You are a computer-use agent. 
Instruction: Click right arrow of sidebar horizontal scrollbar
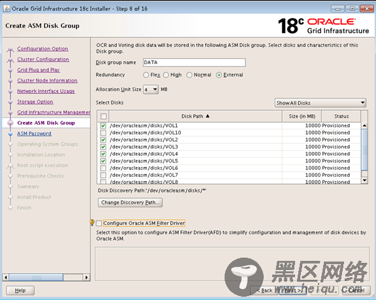coord(87,277)
